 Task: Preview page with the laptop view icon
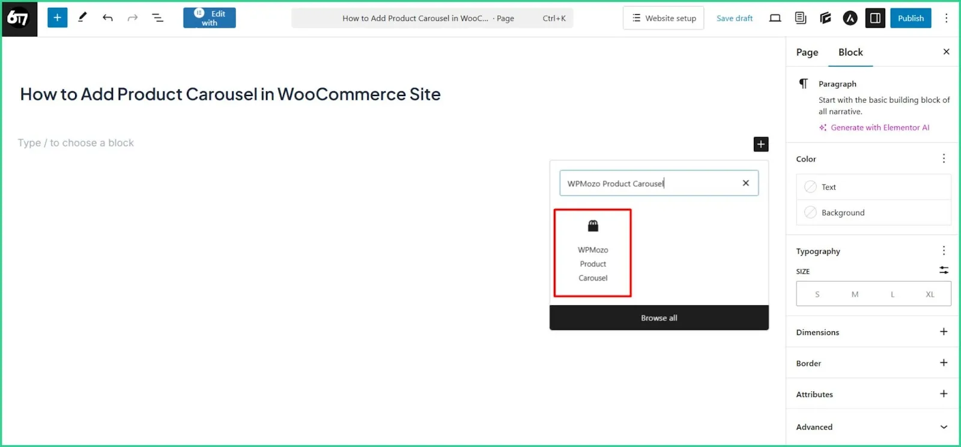pos(775,18)
